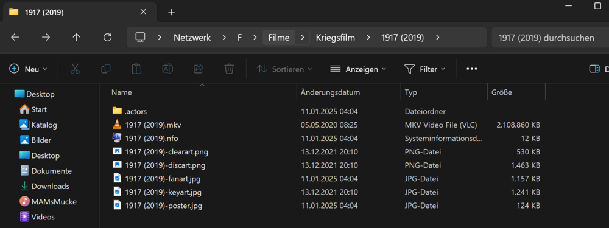Screen dimensions: 609x228
Task: Click the Rename icon in toolbar
Action: point(167,69)
